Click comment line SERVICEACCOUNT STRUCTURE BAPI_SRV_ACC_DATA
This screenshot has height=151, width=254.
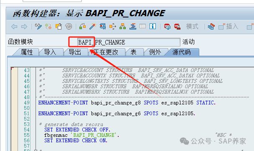(127, 70)
